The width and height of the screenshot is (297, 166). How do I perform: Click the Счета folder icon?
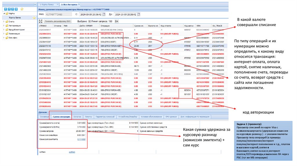tap(7, 22)
